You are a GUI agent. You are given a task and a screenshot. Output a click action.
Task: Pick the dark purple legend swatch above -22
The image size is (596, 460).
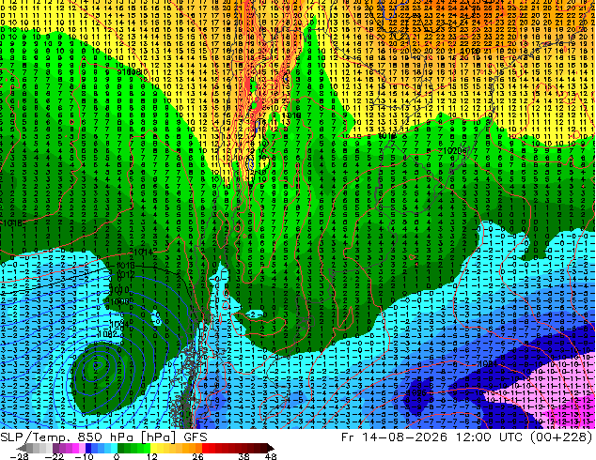point(55,448)
